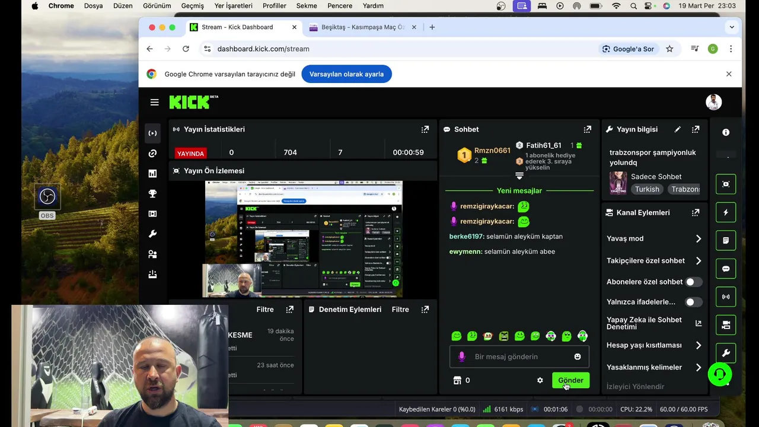This screenshot has width=759, height=427.
Task: Toggle the document log widget icon
Action: click(726, 240)
